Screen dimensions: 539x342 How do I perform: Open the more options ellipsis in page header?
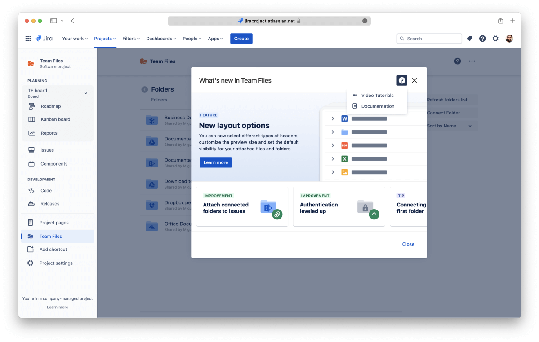pos(472,61)
